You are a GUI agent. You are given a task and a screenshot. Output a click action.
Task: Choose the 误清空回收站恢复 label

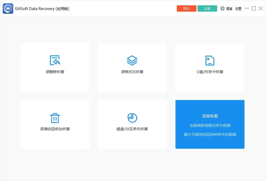55,129
